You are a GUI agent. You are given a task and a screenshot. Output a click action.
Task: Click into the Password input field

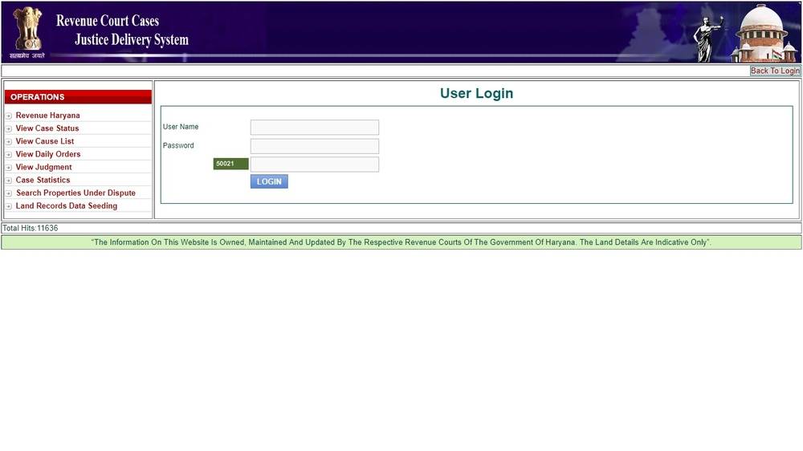pyautogui.click(x=314, y=146)
